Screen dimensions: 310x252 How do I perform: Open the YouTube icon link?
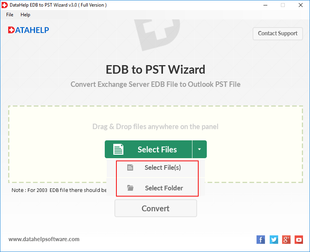tap(299, 240)
